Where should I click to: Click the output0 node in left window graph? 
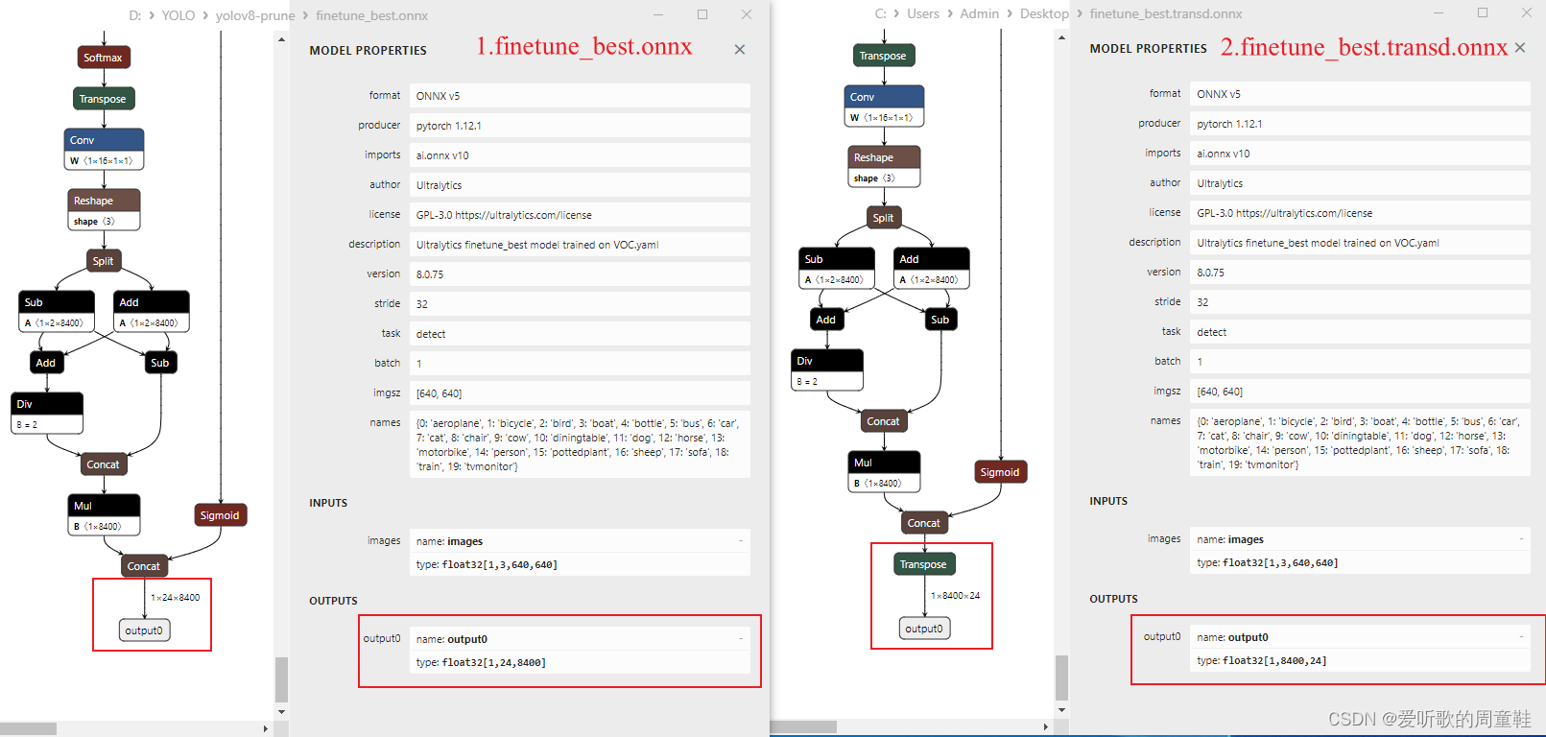pos(144,630)
